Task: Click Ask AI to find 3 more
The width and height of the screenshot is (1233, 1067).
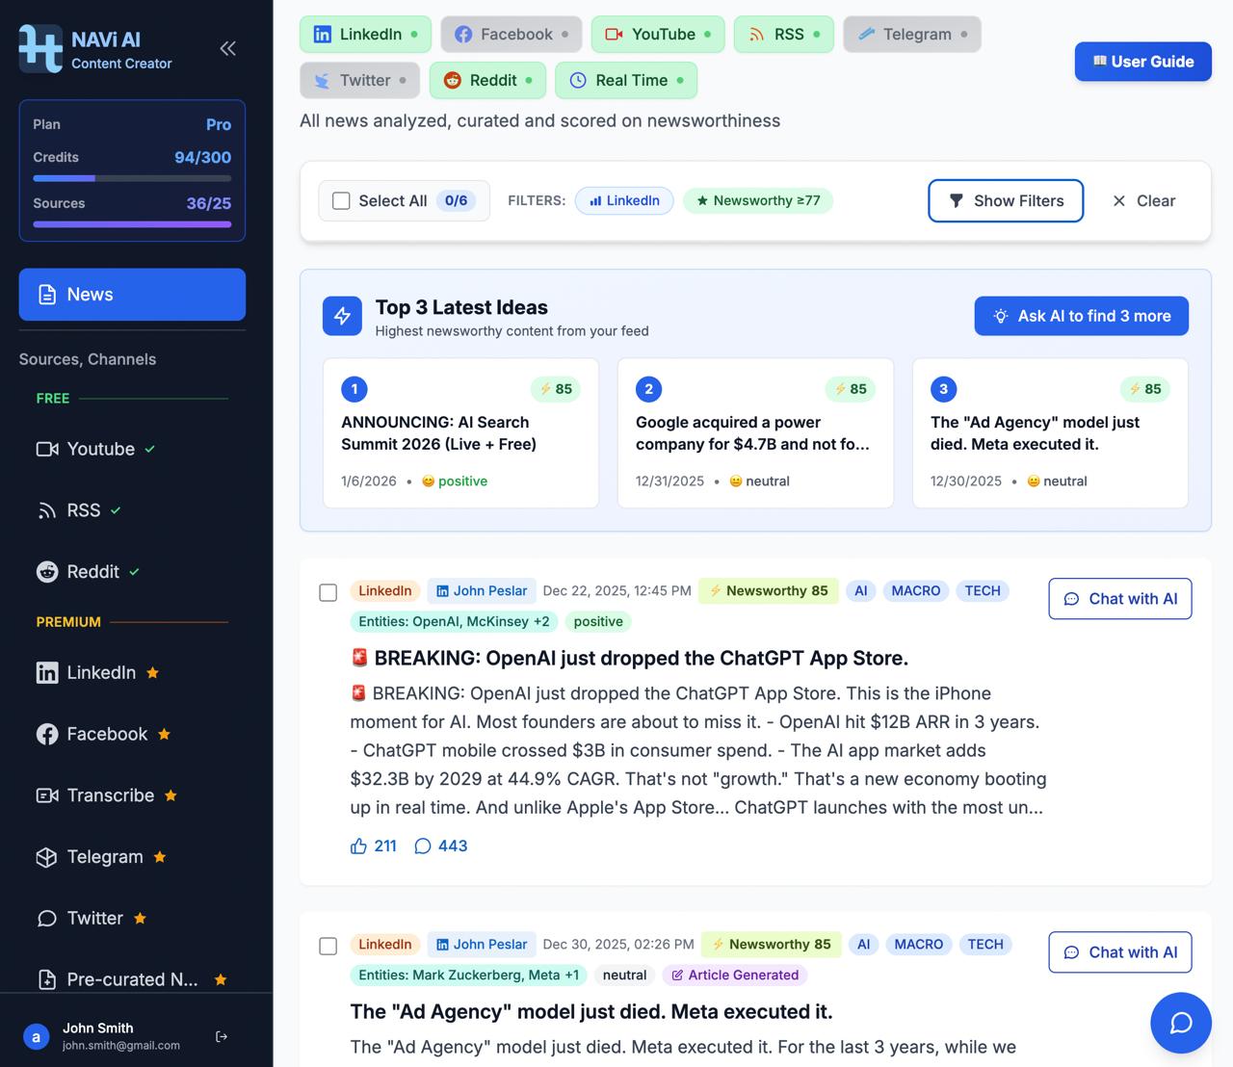Action: 1082,316
